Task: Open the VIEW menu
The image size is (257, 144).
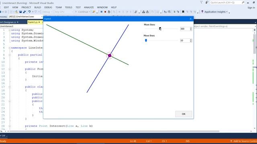Action: (x=15, y=7)
